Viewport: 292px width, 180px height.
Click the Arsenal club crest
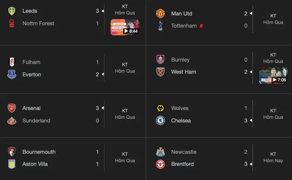coord(12,108)
